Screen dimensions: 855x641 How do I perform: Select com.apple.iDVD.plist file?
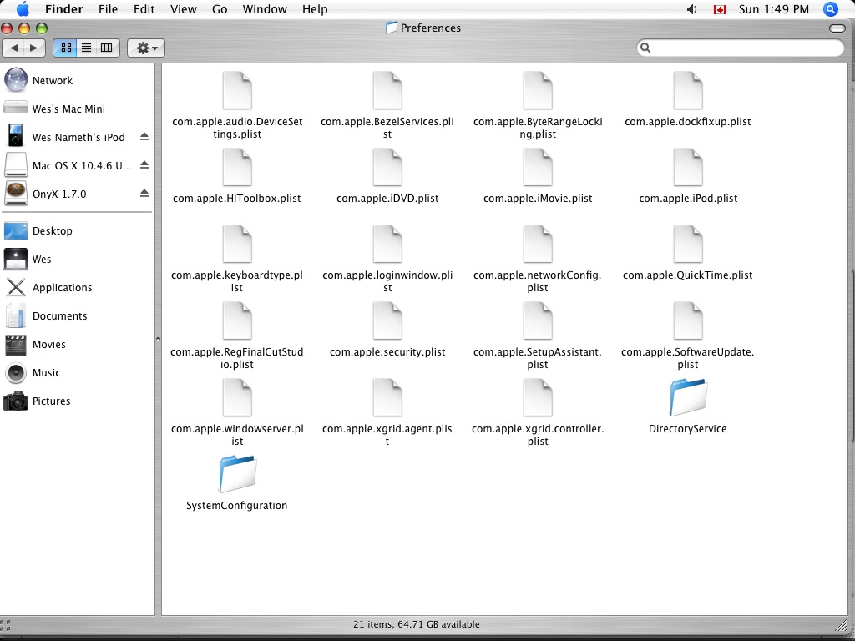pos(387,168)
